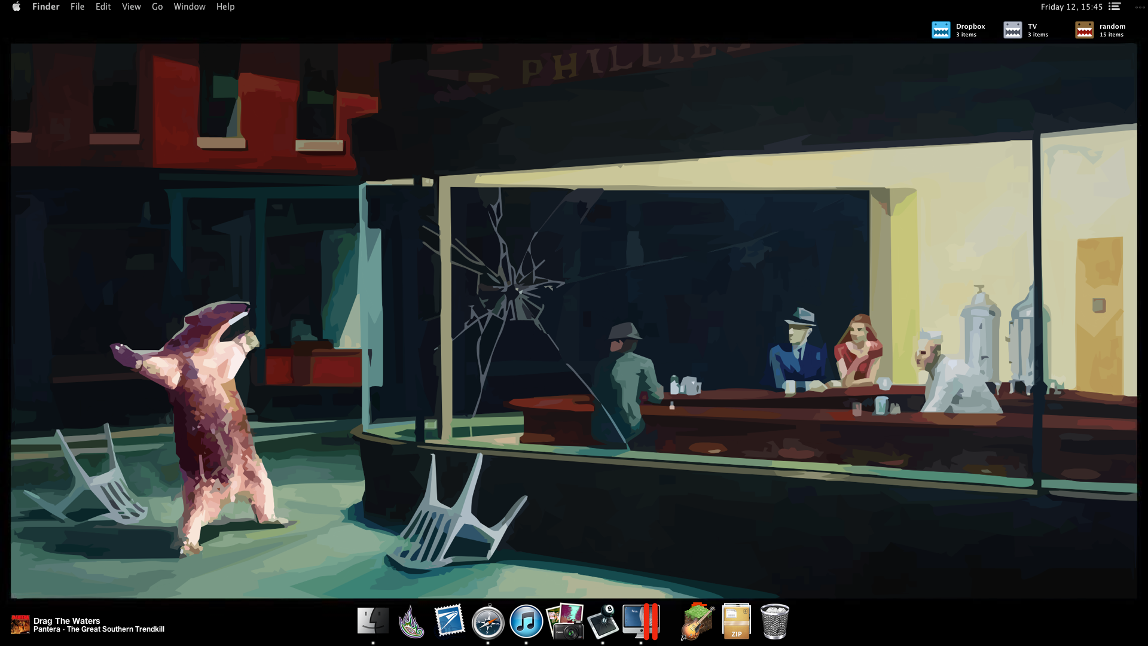1148x646 pixels.
Task: Open the Go menu
Action: coord(157,7)
